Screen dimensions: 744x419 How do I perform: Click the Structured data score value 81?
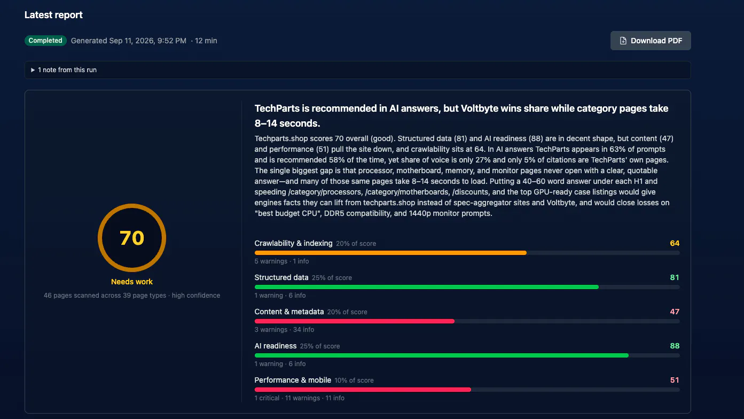675,277
